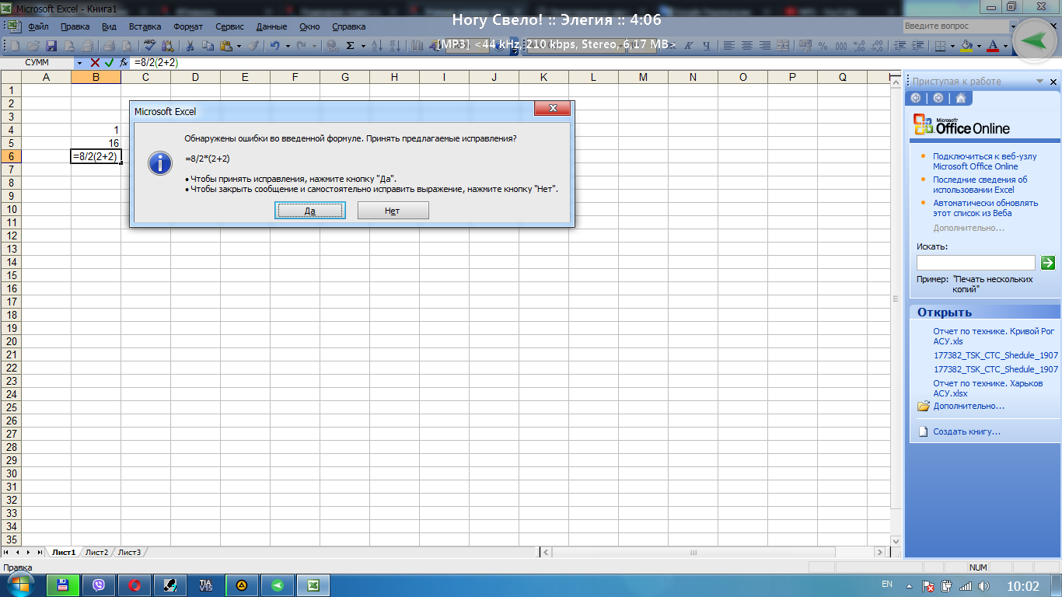Image resolution: width=1062 pixels, height=597 pixels.
Task: Click the Paste clipboard icon
Action: click(226, 46)
